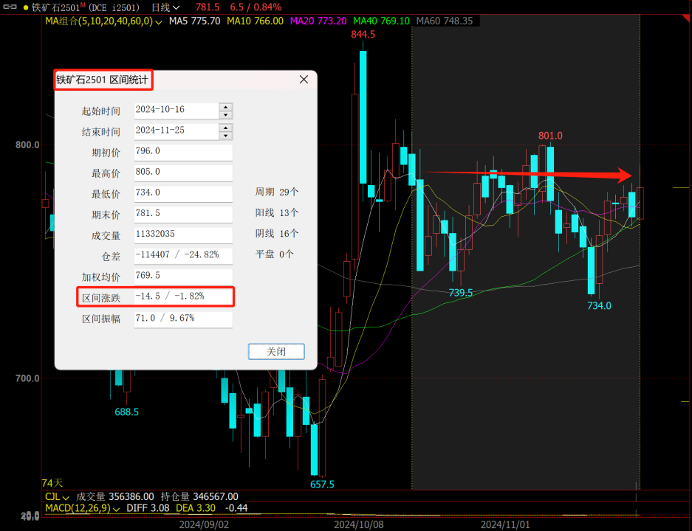Open the 日线 period dropdown
This screenshot has width=692, height=531.
coord(165,7)
